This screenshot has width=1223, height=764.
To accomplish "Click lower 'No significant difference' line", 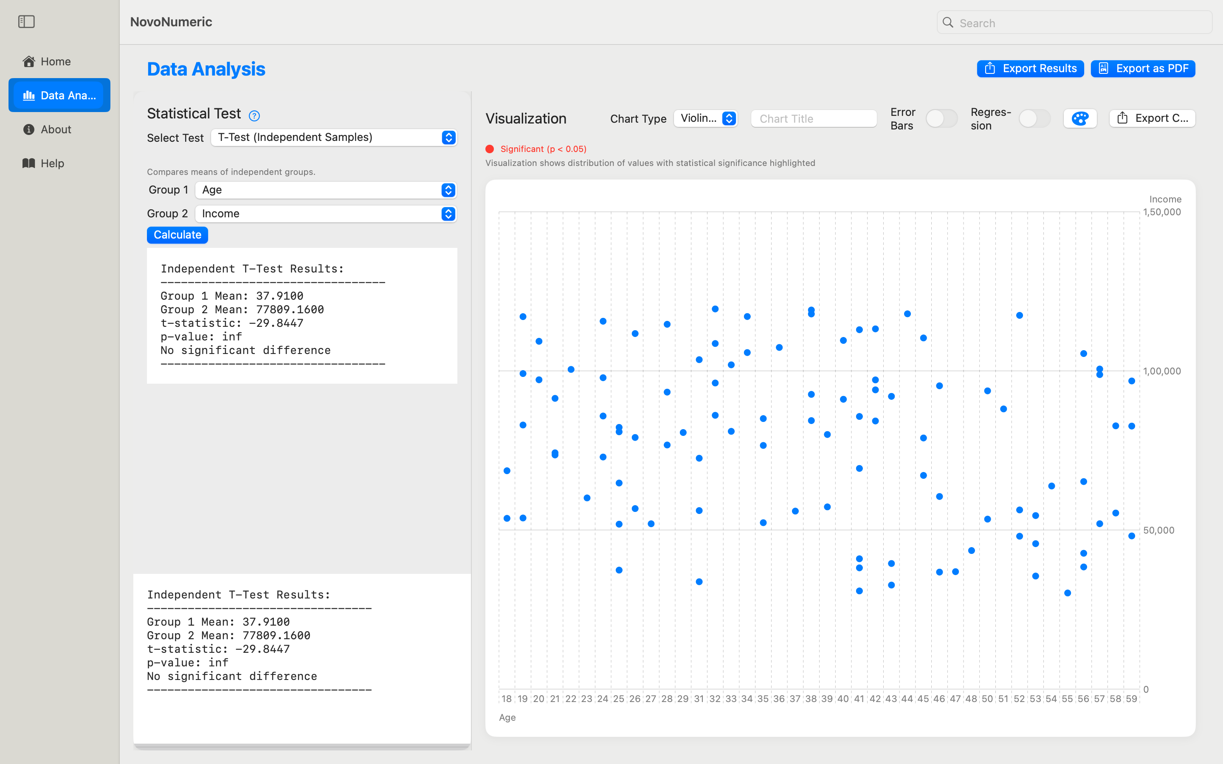I will [x=232, y=676].
